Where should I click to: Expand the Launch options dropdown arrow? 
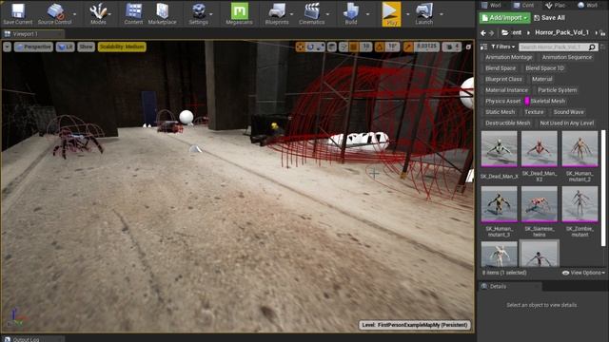point(442,14)
